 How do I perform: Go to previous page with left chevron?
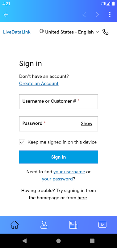pyautogui.click(x=84, y=15)
